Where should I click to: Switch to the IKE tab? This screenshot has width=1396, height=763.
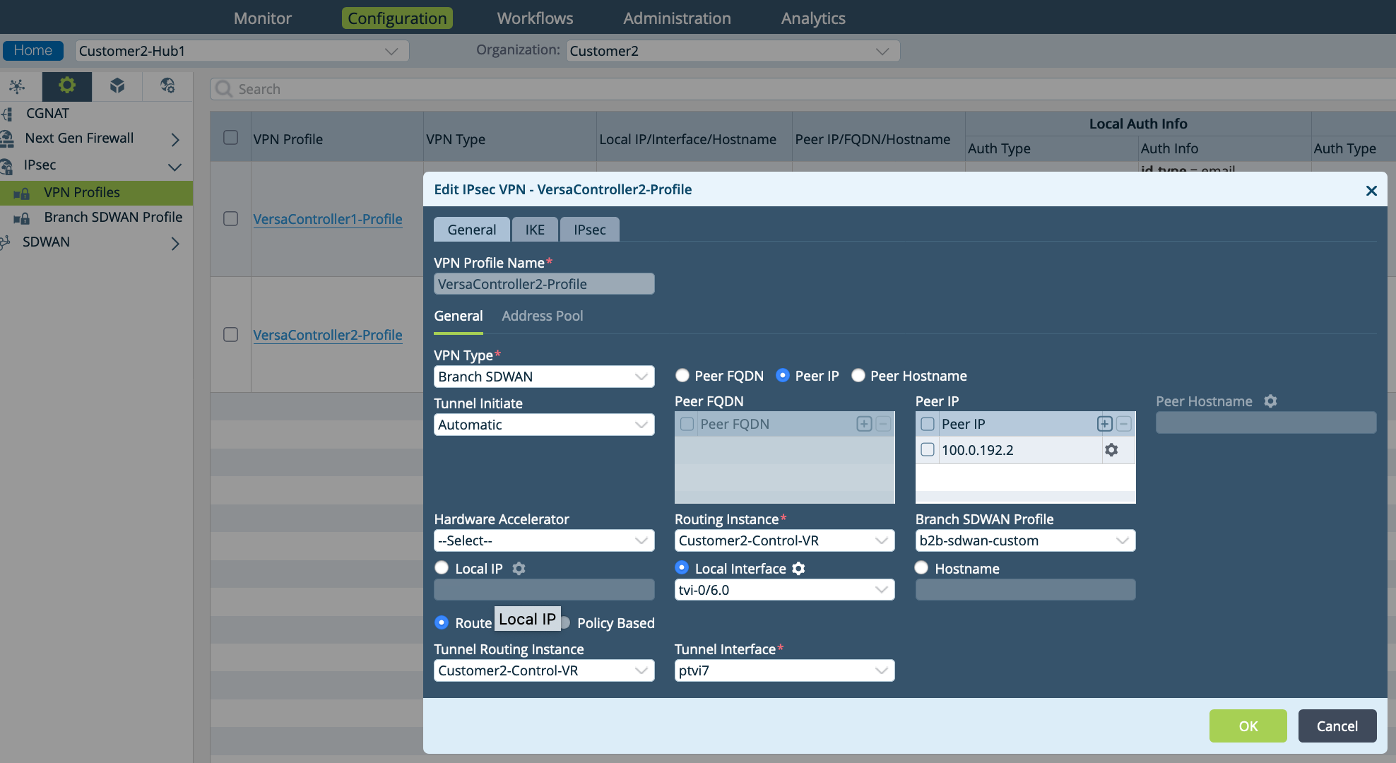(535, 230)
